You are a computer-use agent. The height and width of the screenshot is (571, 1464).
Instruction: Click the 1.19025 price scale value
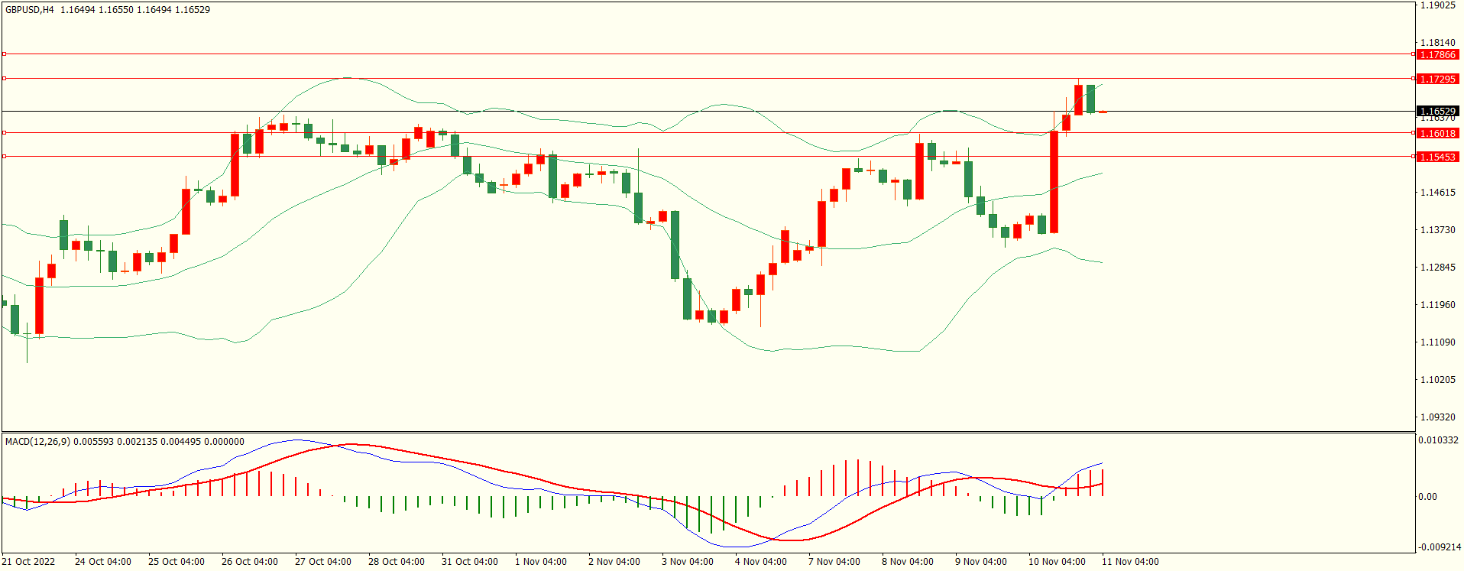pos(1437,5)
